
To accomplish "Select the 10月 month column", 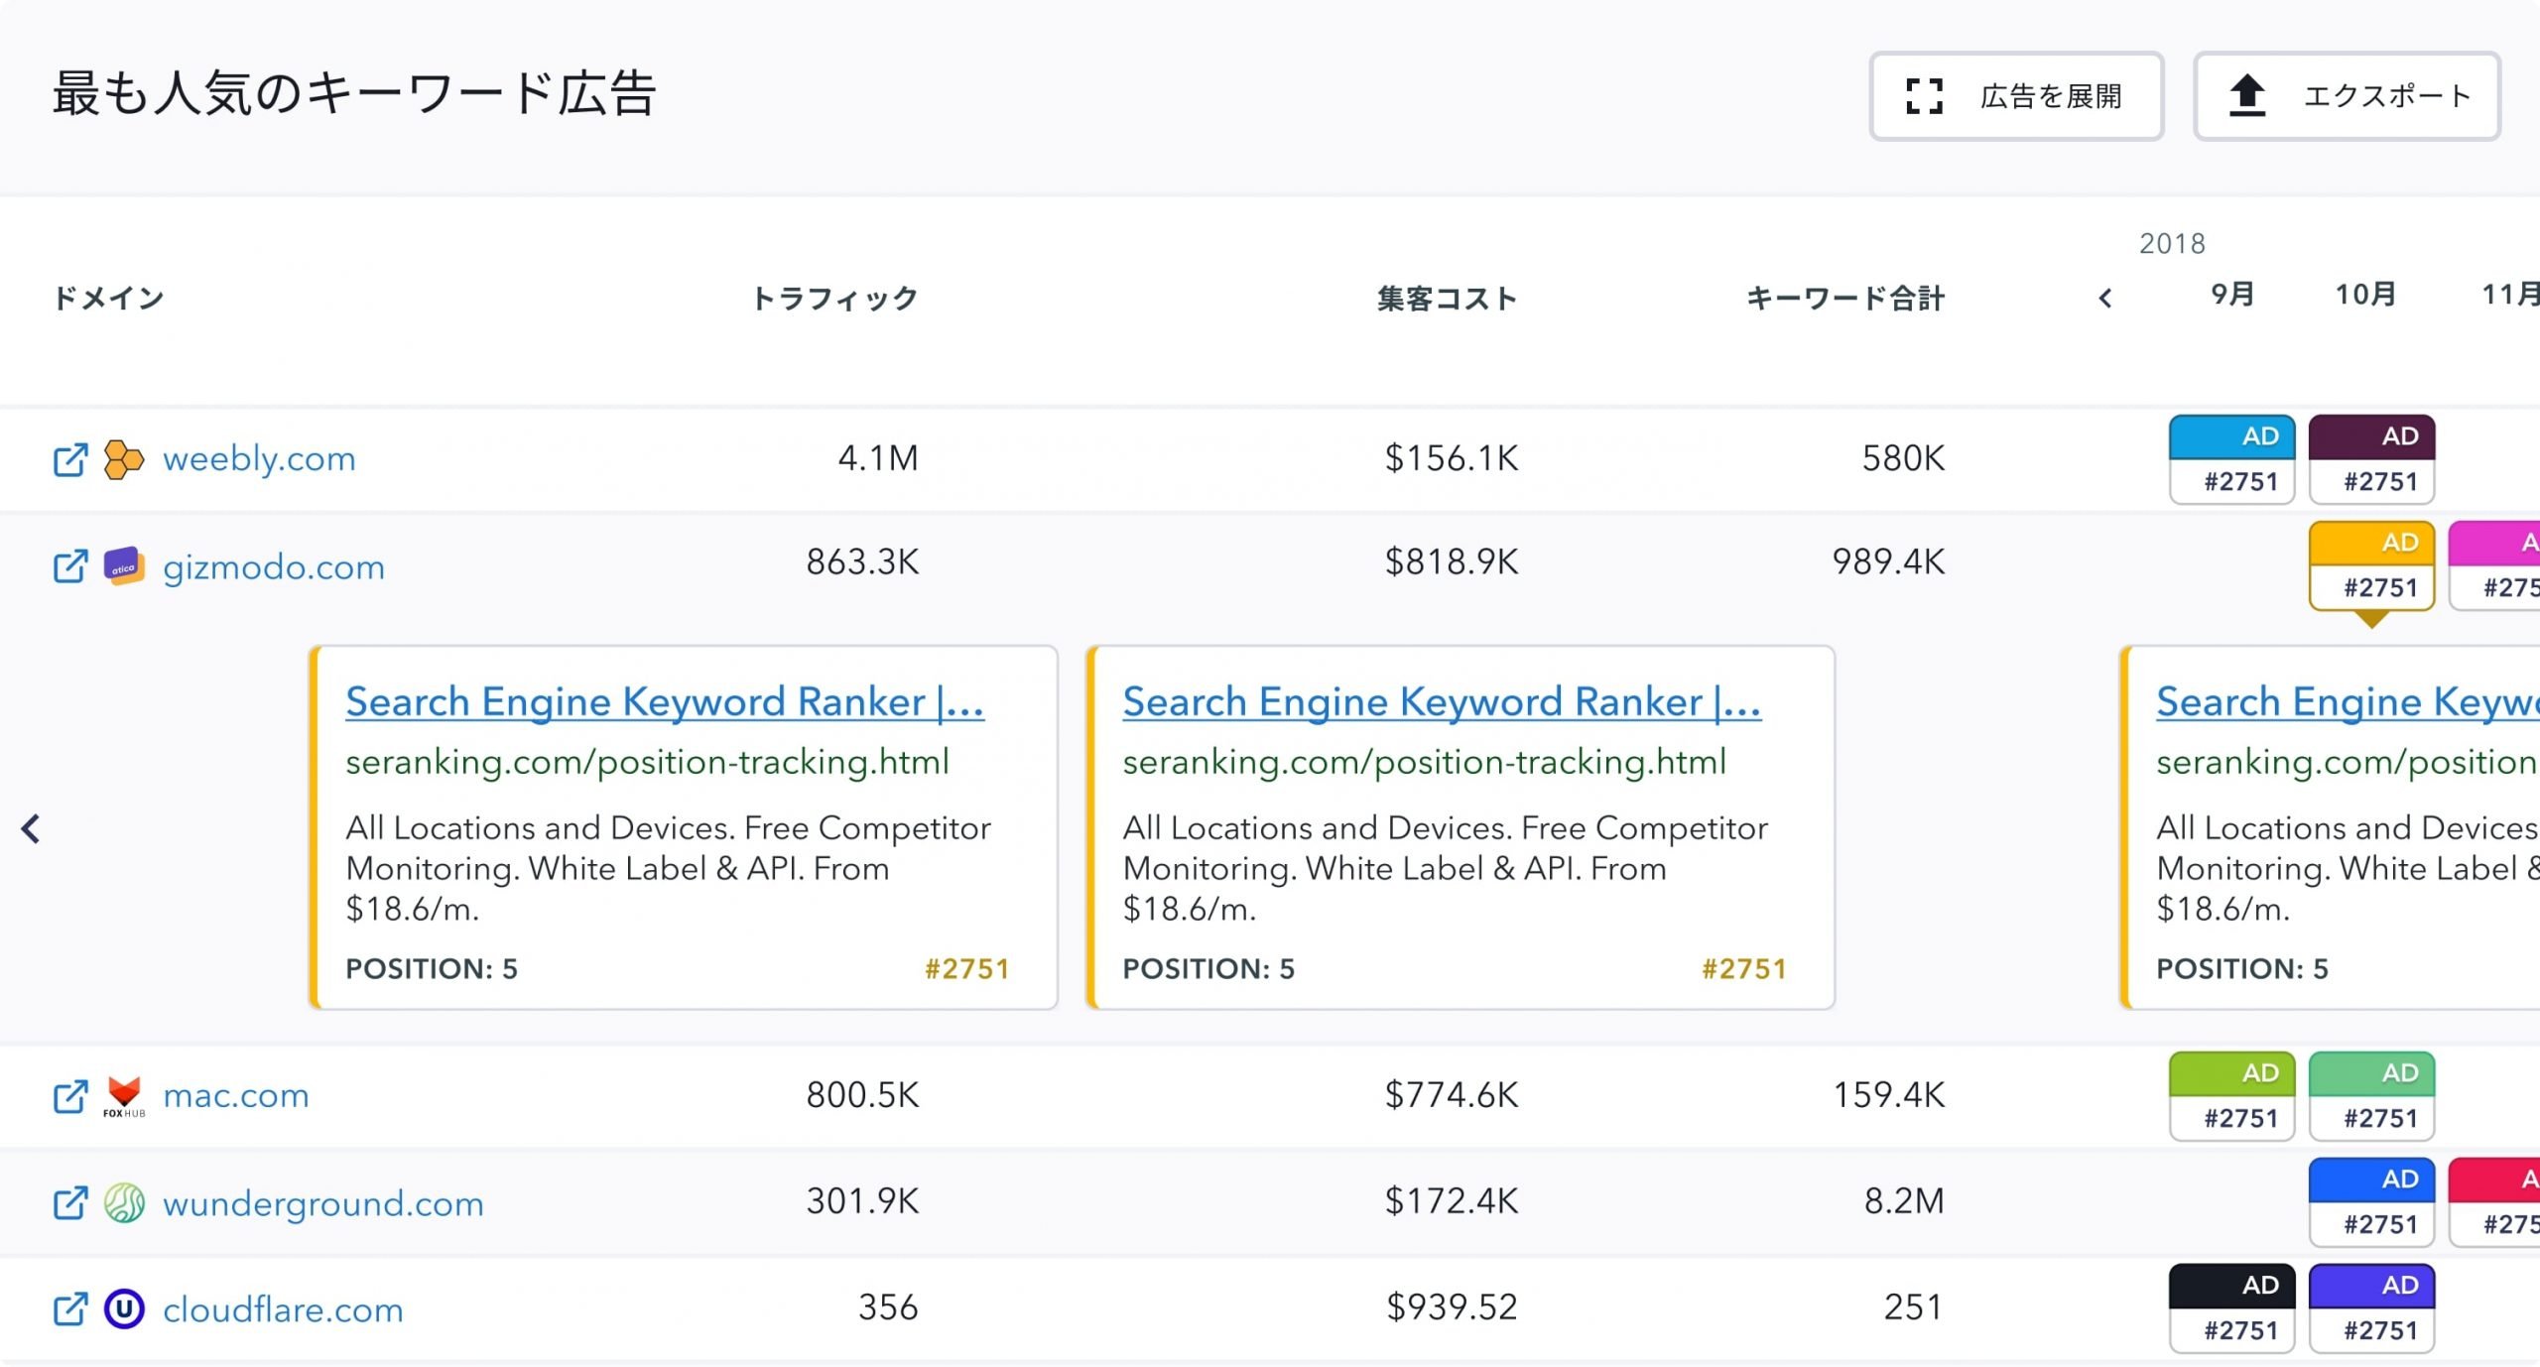I will pos(2366,294).
